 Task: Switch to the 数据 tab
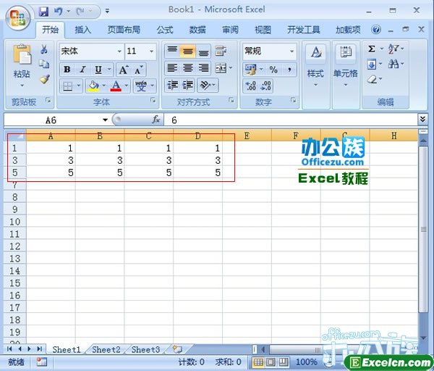click(x=197, y=30)
